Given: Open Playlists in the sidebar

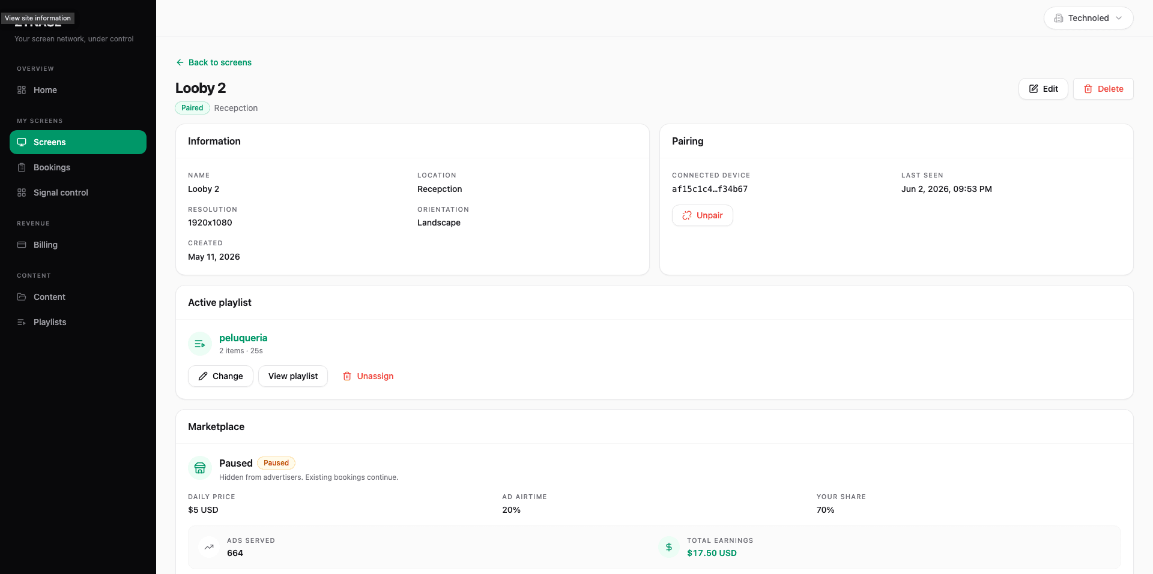Looking at the screenshot, I should 78,322.
